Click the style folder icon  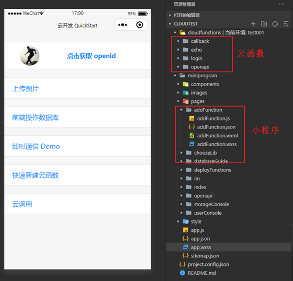[x=186, y=221]
